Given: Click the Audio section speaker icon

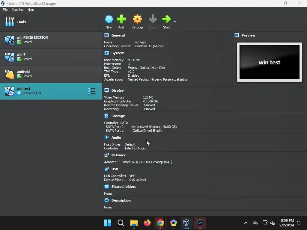Looking at the screenshot, I should 106,137.
